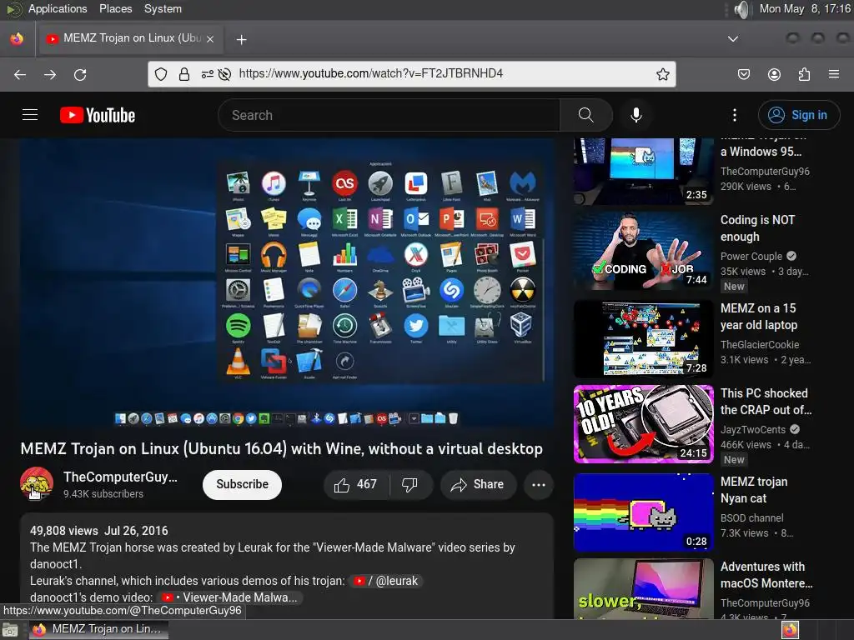
Task: Open the site permissions icon in address bar
Action: tap(207, 74)
